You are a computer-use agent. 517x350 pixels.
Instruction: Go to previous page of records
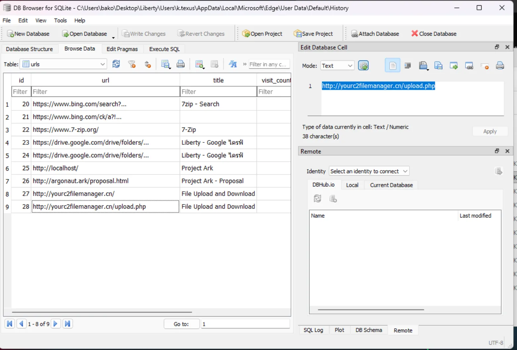coord(21,324)
